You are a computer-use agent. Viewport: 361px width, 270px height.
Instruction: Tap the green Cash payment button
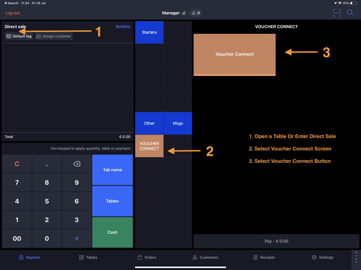112,232
